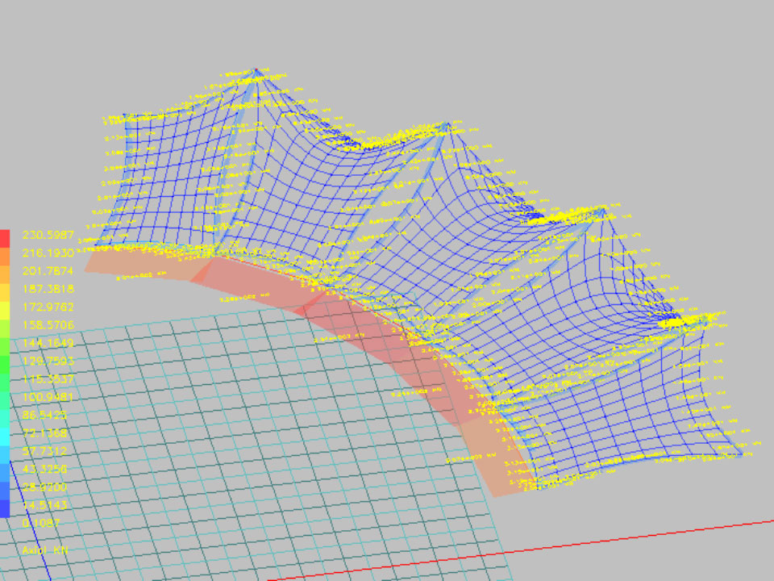Click the 'Axial KN' legend unit label
Screen dimensions: 774x581
(x=46, y=550)
